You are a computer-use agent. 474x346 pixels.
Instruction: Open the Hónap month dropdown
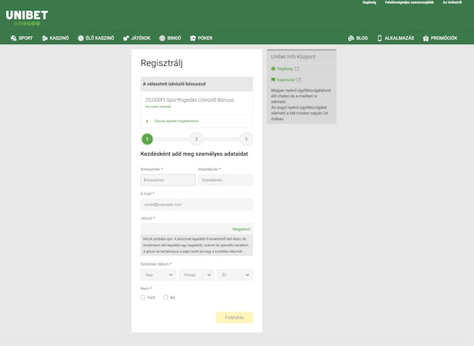197,275
